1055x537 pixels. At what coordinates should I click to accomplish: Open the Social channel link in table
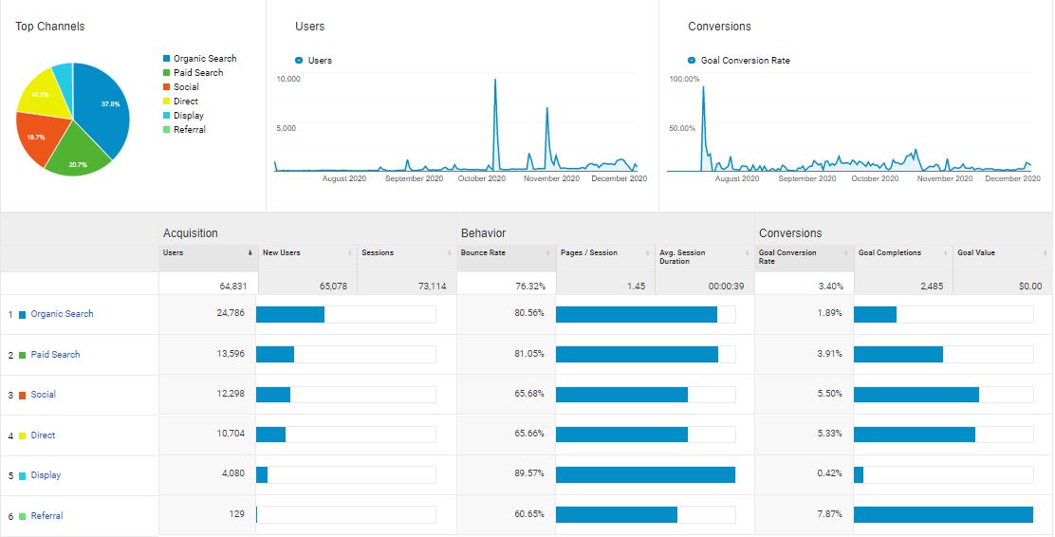(x=43, y=395)
